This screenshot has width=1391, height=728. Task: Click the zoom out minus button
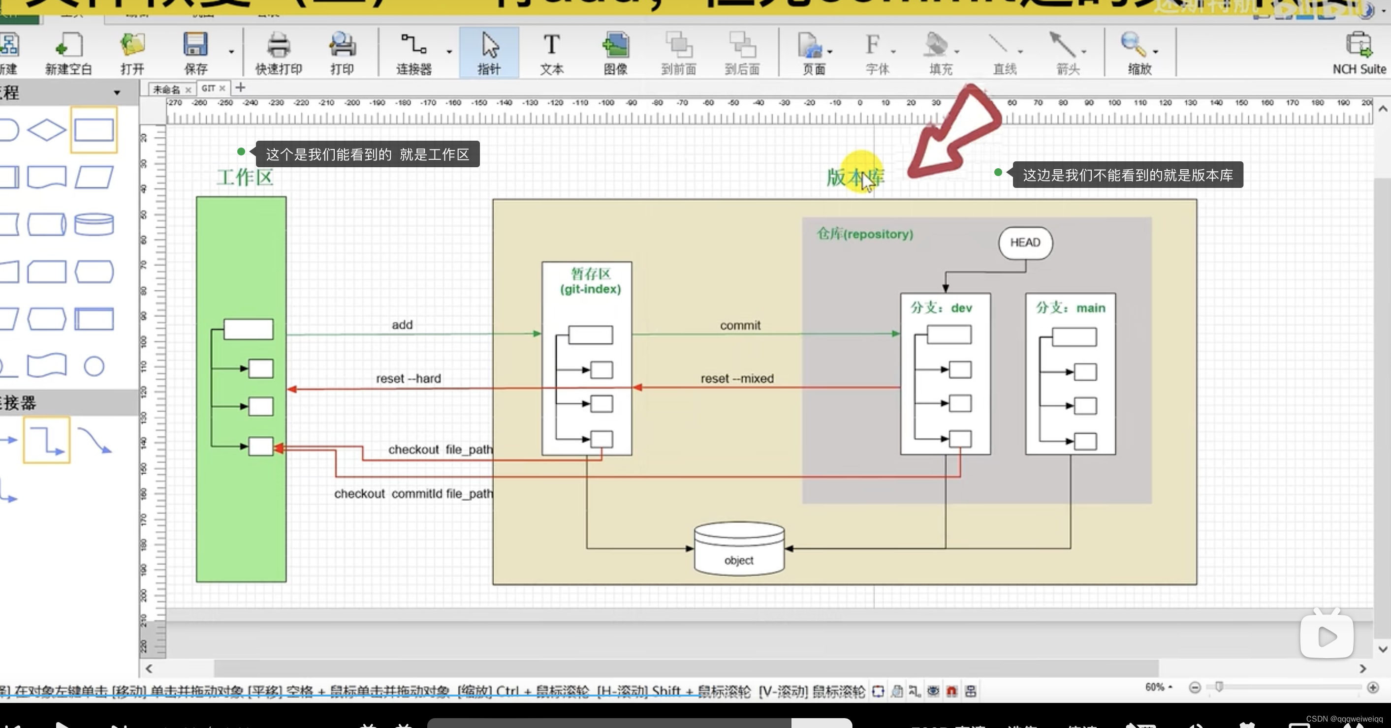1195,688
